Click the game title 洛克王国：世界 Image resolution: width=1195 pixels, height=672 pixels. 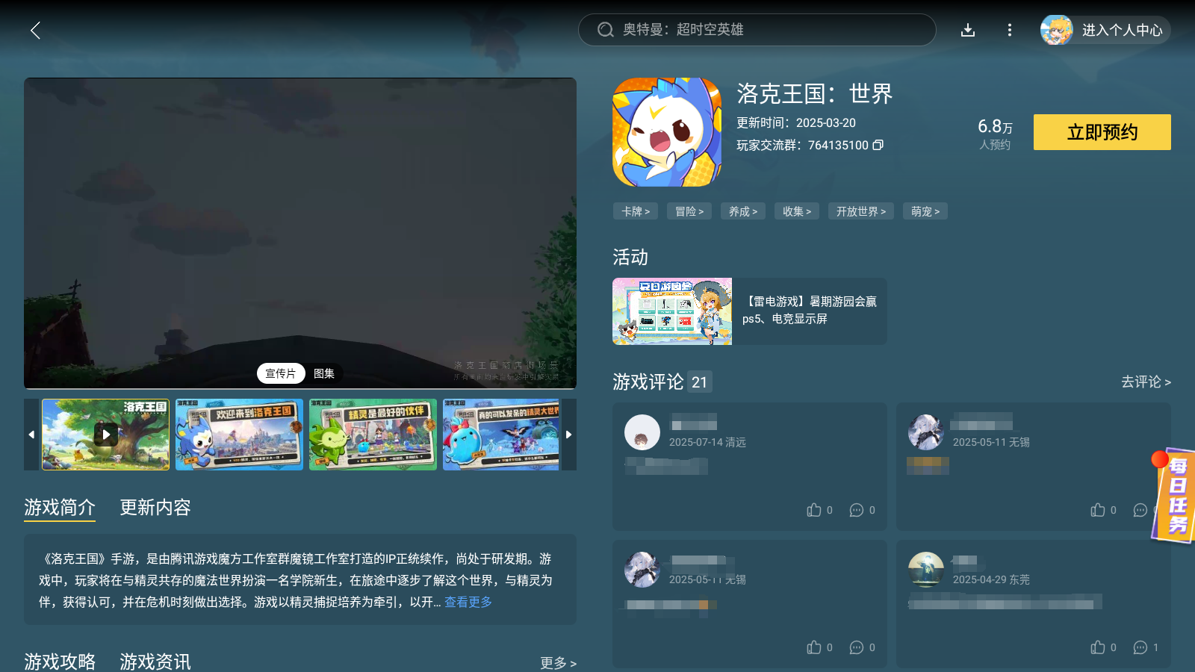[815, 93]
